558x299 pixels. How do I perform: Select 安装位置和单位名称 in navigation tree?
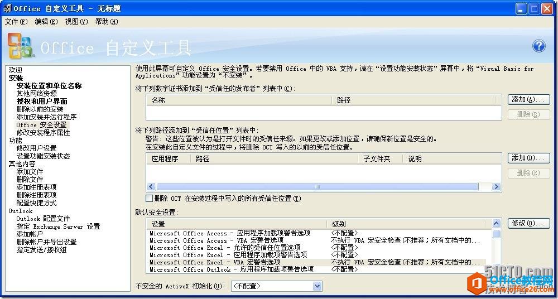pyautogui.click(x=49, y=86)
